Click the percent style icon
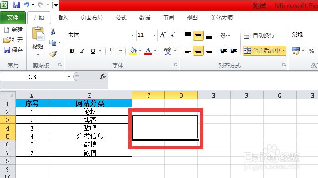 [311, 51]
